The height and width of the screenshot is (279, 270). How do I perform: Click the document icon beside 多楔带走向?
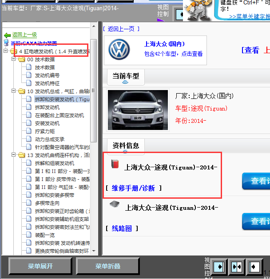(x=28, y=203)
